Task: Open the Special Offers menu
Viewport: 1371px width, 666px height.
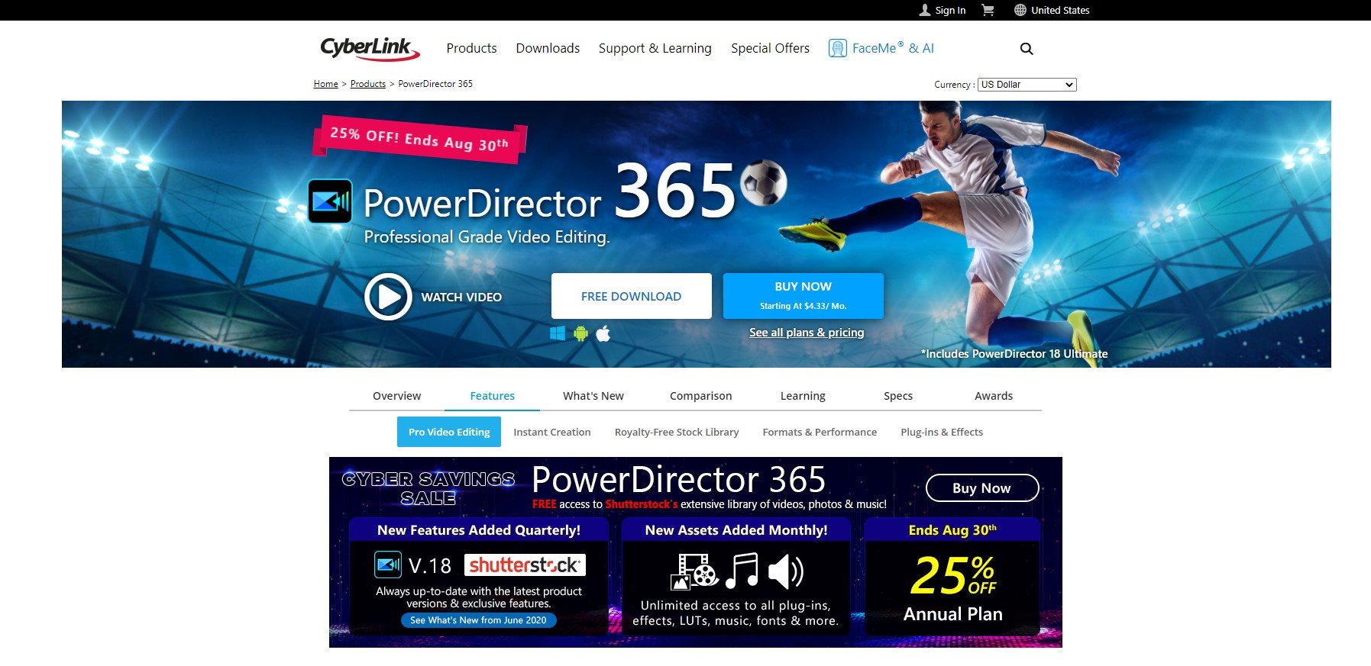Action: click(770, 48)
